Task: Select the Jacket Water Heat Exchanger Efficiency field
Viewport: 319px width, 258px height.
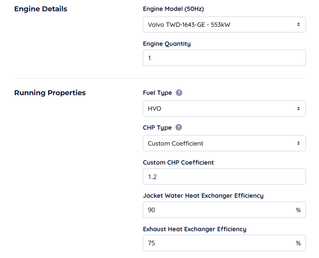Action: click(224, 210)
